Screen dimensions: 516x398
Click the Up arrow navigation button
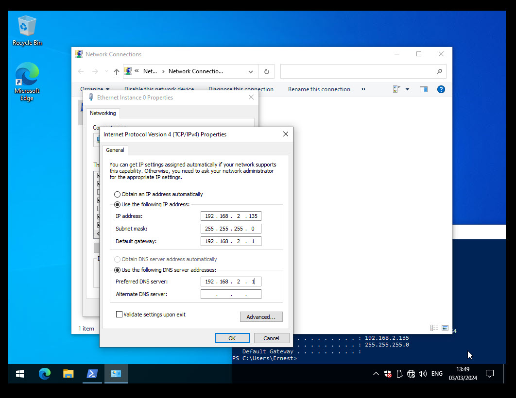click(x=116, y=71)
